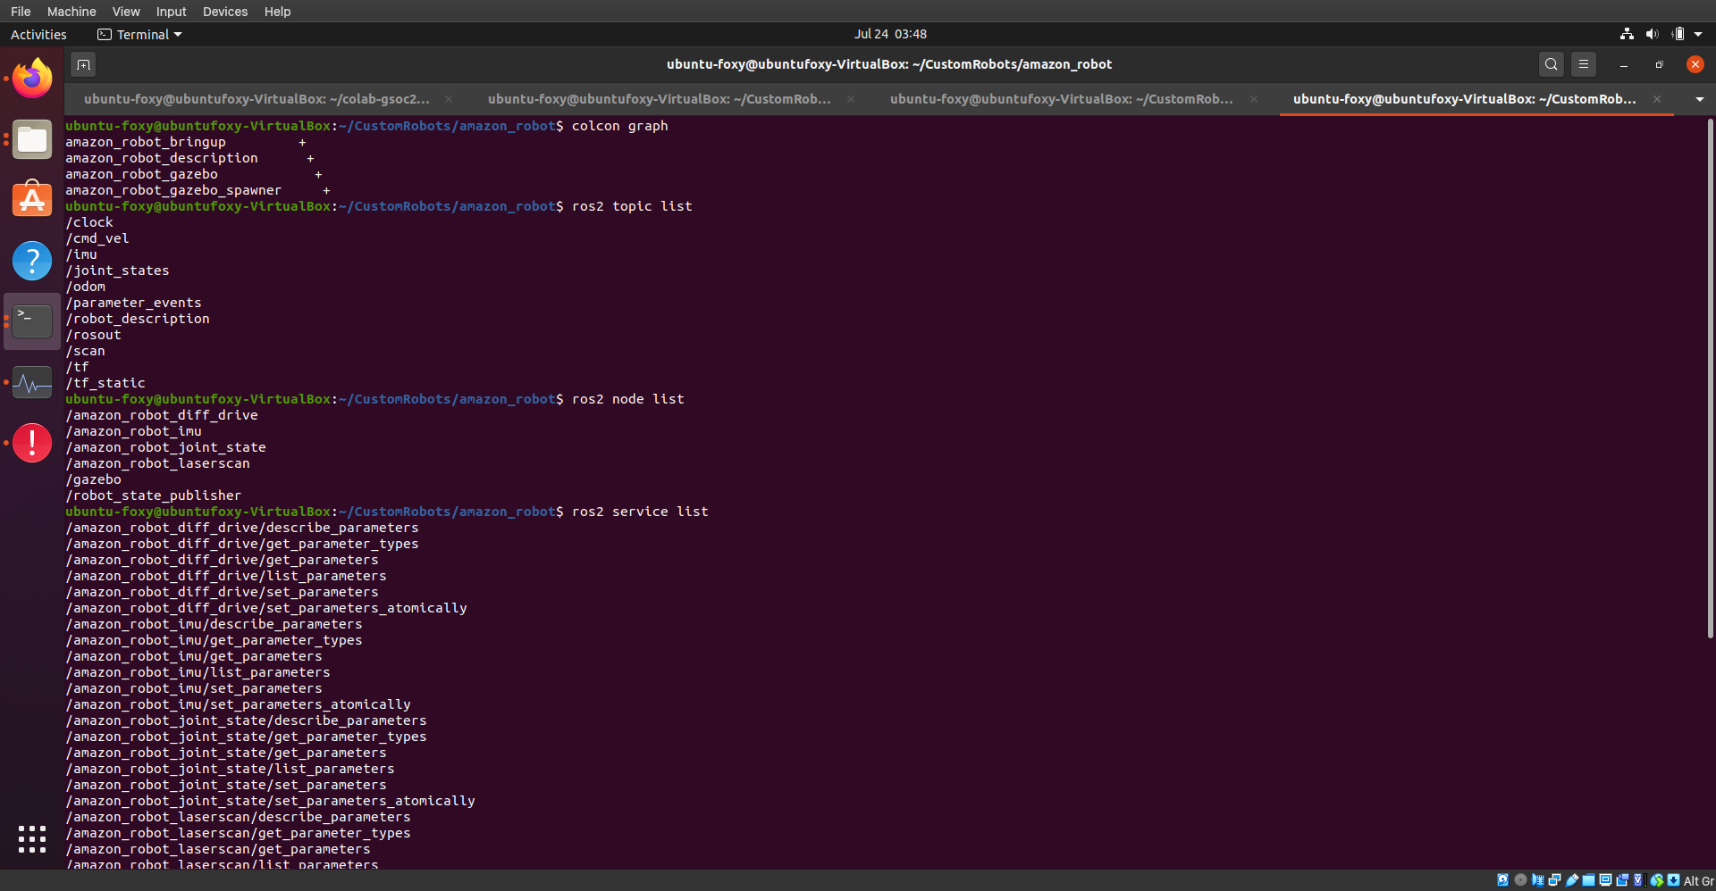Image resolution: width=1716 pixels, height=891 pixels.
Task: Open System Monitor from the dock
Action: 32,383
